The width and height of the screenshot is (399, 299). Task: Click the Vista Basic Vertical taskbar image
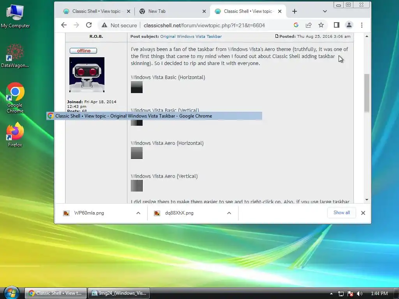pos(137,123)
